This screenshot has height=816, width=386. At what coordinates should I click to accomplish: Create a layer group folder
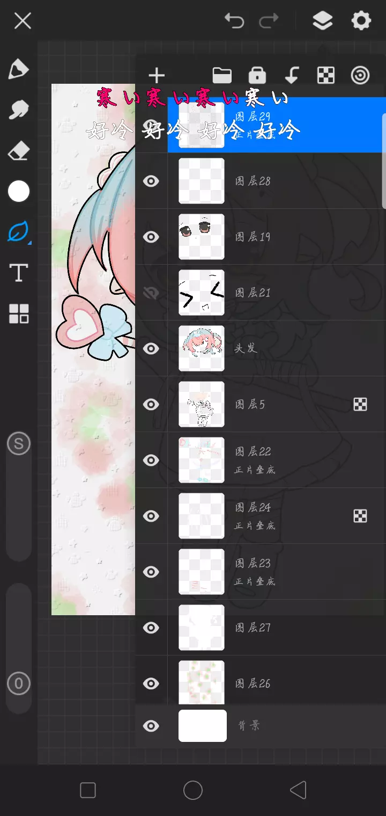pos(222,75)
